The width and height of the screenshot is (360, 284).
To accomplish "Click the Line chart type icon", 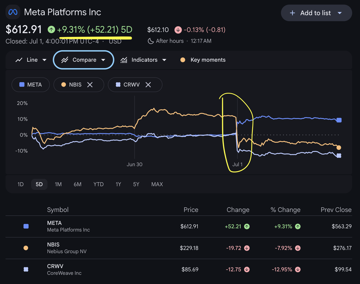I will [x=19, y=60].
